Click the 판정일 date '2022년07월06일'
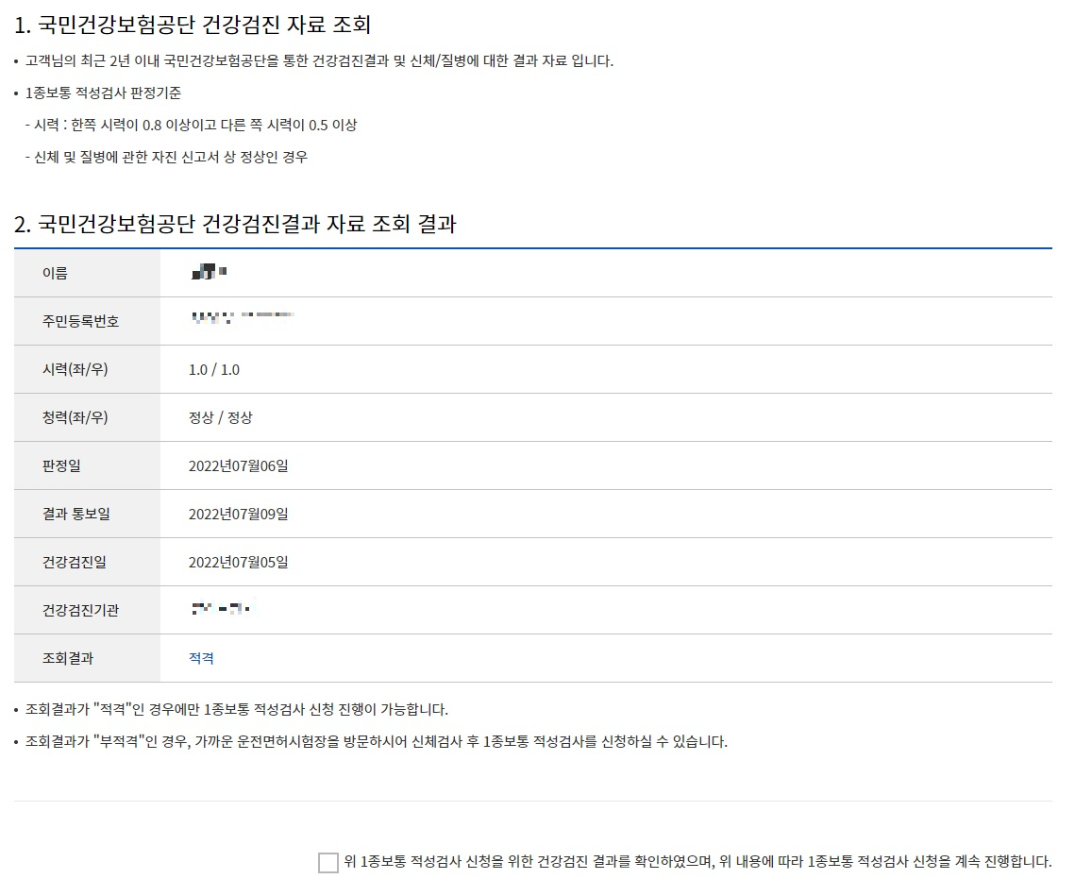 (x=238, y=466)
